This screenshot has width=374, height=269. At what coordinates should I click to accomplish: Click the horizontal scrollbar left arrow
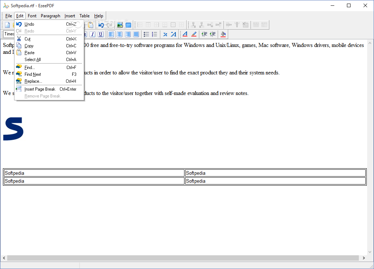4,258
